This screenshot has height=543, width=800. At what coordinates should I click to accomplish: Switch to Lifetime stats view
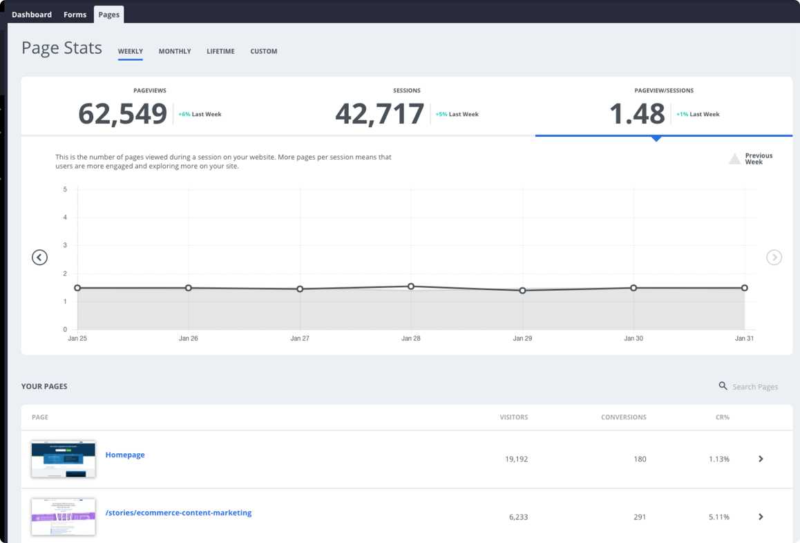click(x=220, y=51)
